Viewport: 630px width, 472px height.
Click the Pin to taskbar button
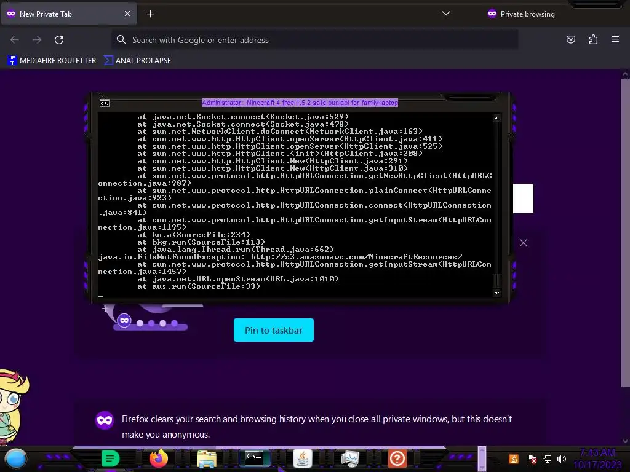(x=274, y=330)
